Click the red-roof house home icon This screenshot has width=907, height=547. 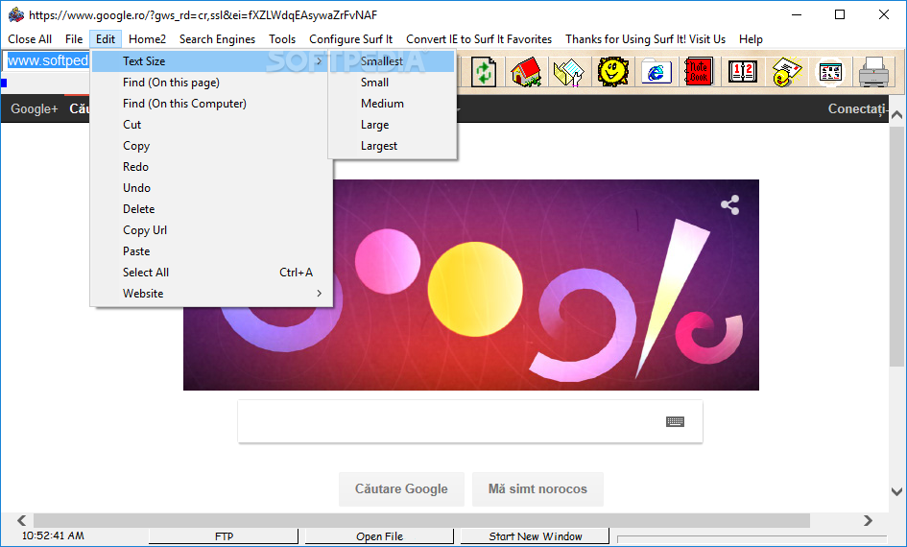(525, 72)
